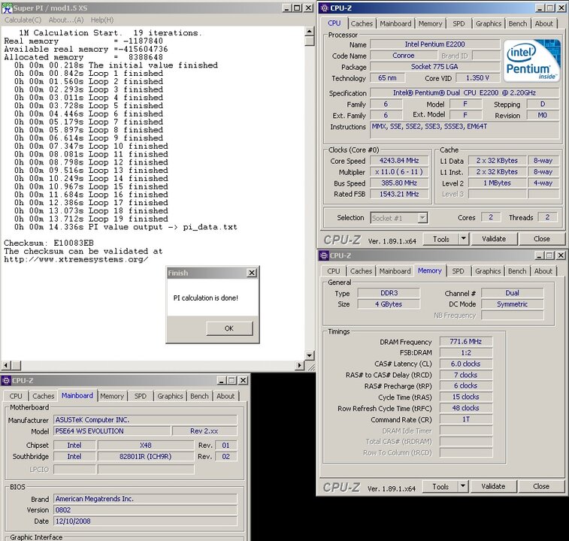Open About tab in Mainboard CPU-Z window
The image size is (569, 541).
pyautogui.click(x=225, y=396)
